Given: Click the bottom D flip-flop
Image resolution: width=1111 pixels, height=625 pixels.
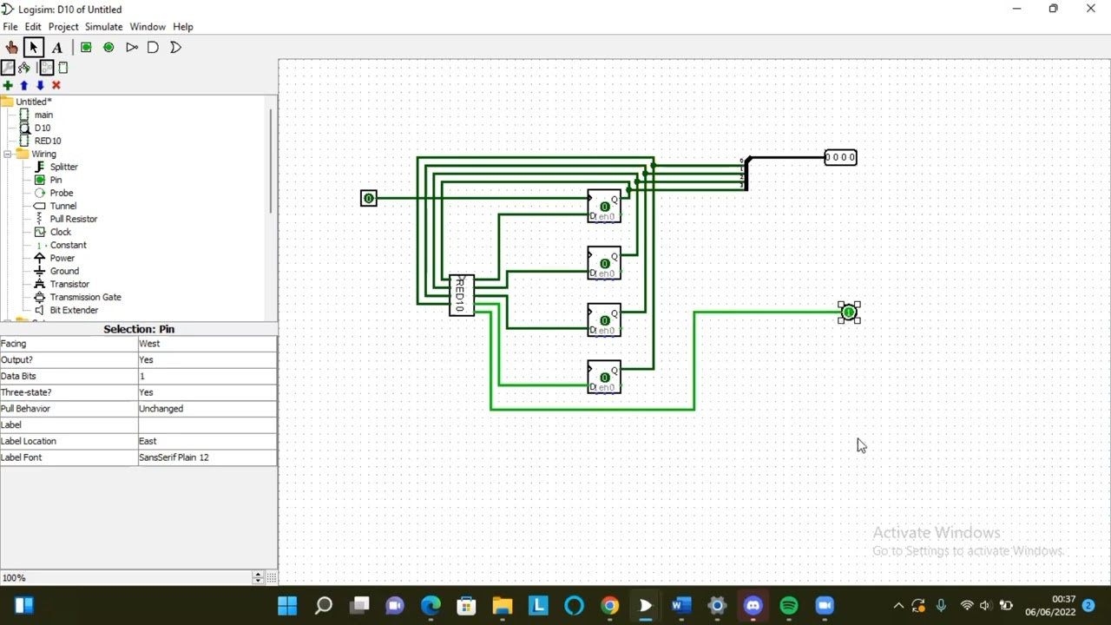Looking at the screenshot, I should tap(604, 377).
